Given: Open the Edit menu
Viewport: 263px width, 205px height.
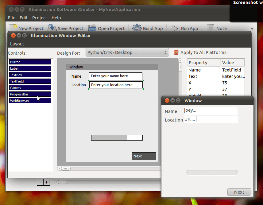Looking at the screenshot, I should 24,18.
